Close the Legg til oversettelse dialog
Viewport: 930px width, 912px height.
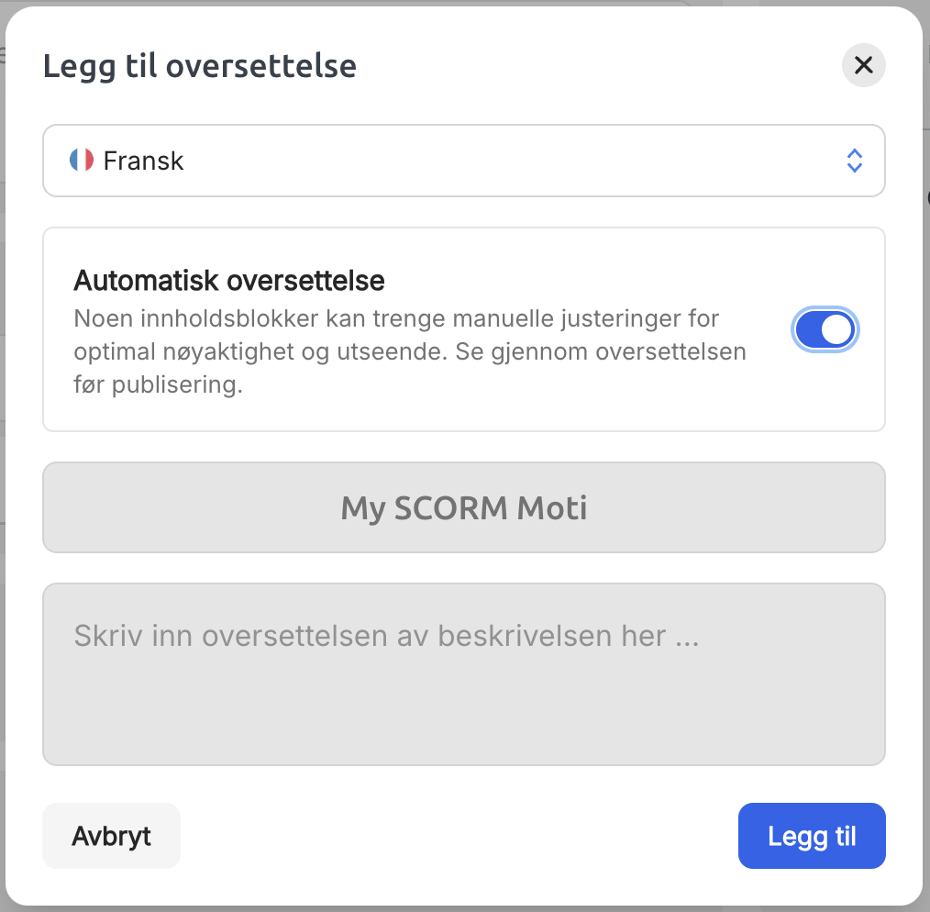click(863, 65)
